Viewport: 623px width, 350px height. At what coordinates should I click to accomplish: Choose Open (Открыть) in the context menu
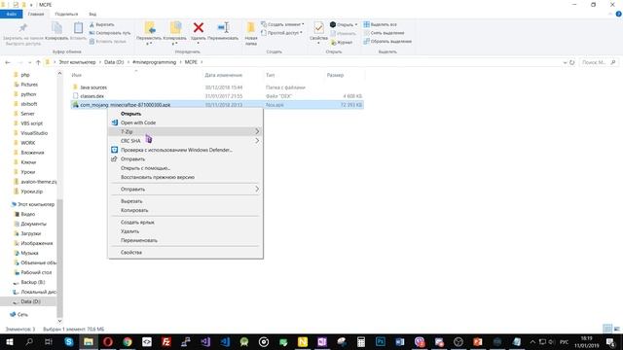point(130,114)
